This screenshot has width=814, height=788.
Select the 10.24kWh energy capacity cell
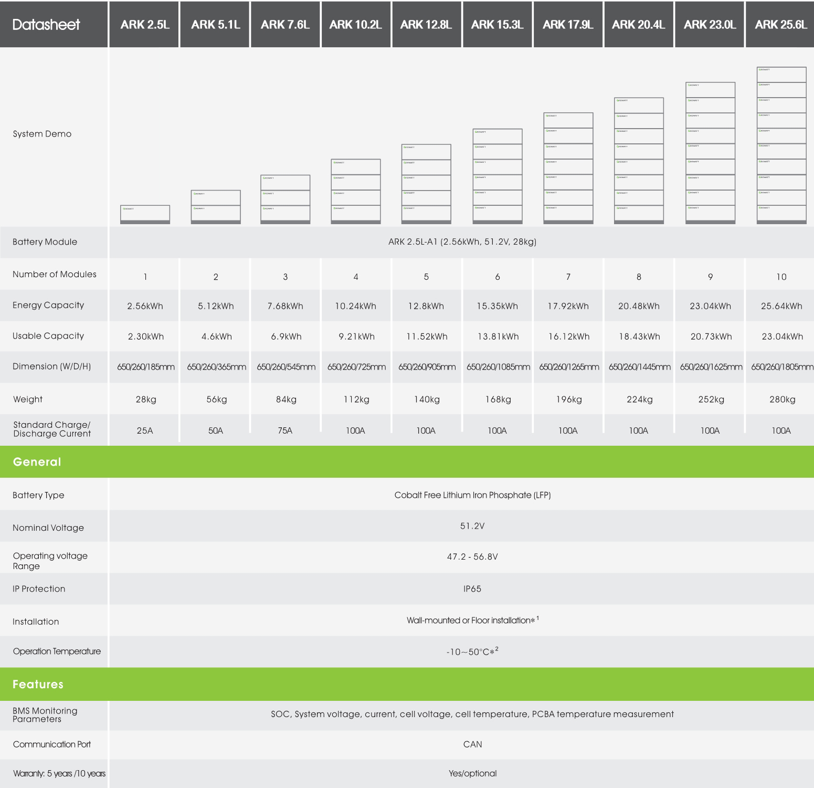tap(356, 306)
